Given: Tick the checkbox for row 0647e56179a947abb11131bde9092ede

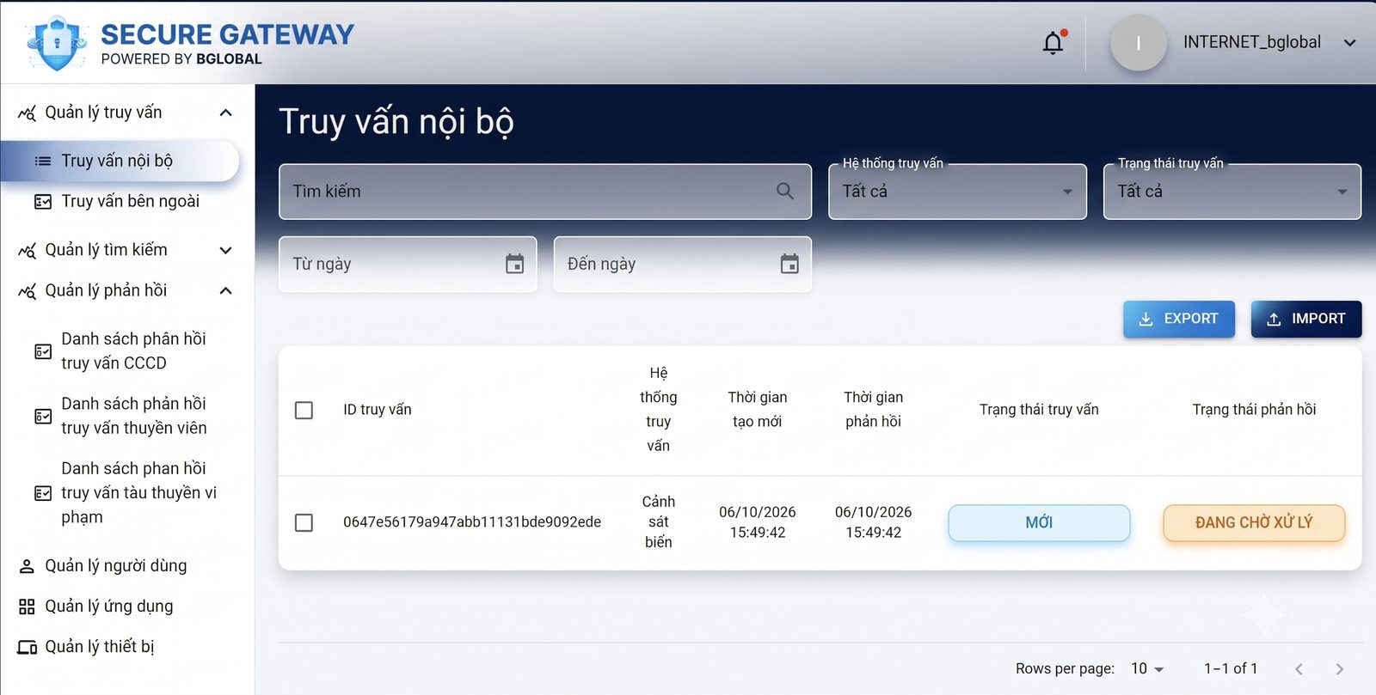Looking at the screenshot, I should click(304, 522).
